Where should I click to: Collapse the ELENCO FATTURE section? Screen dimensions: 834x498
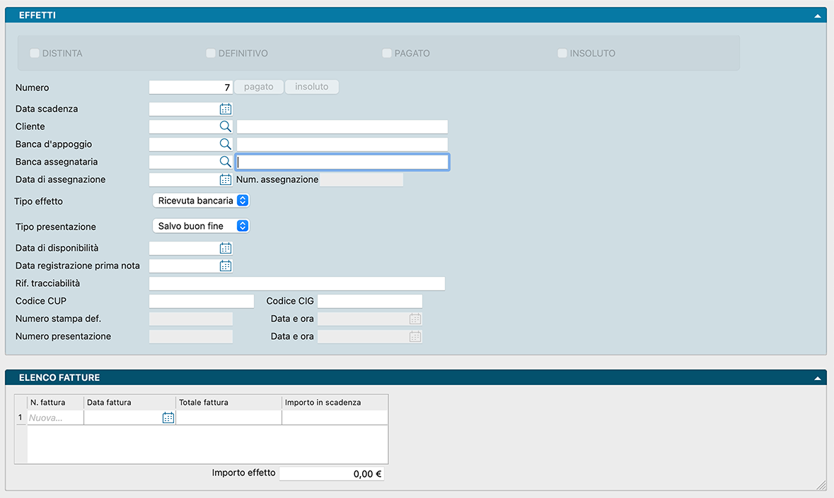coord(817,377)
